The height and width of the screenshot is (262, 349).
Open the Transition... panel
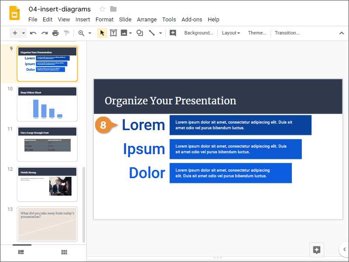click(287, 33)
